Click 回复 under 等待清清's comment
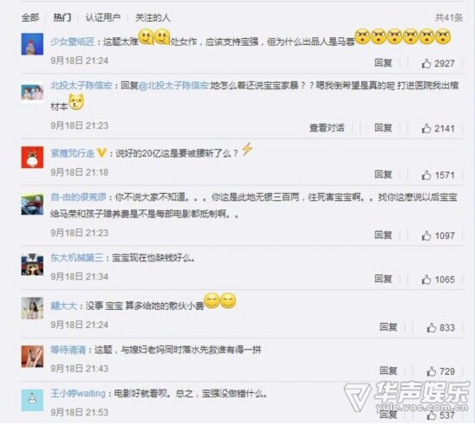 click(388, 370)
